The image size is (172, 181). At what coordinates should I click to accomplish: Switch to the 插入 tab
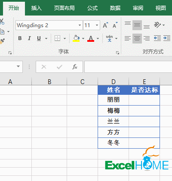pos(37,8)
